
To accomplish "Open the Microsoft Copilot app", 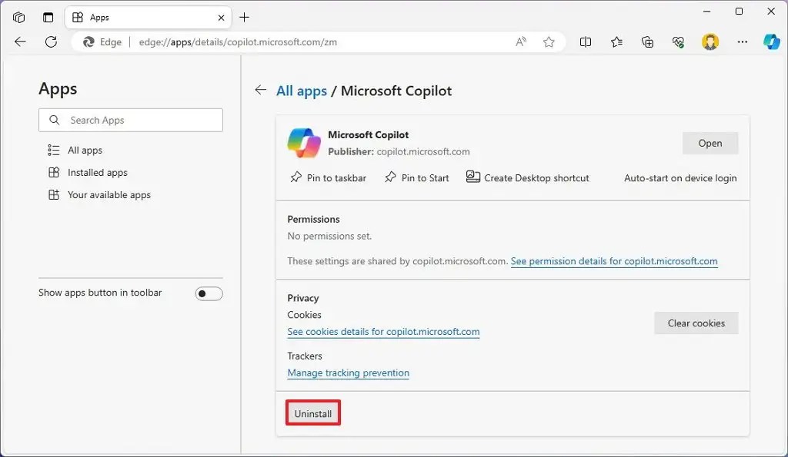I will (x=710, y=144).
